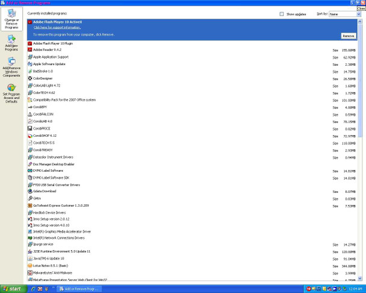Image resolution: width=366 pixels, height=293 pixels.
Task: Select the Gdata Download icon
Action: coord(30,191)
